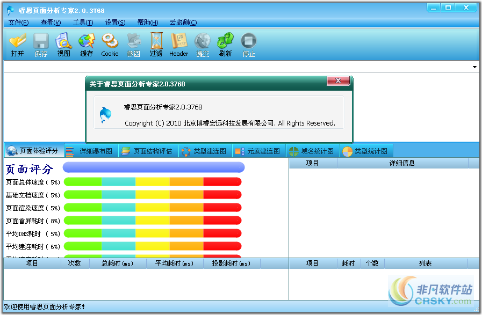This screenshot has height=315, width=482.
Task: Switch to the 域名统计图 tab
Action: tap(313, 151)
